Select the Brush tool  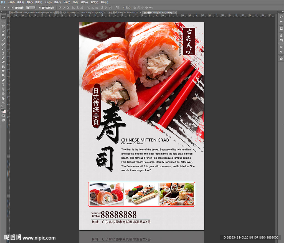[3, 49]
